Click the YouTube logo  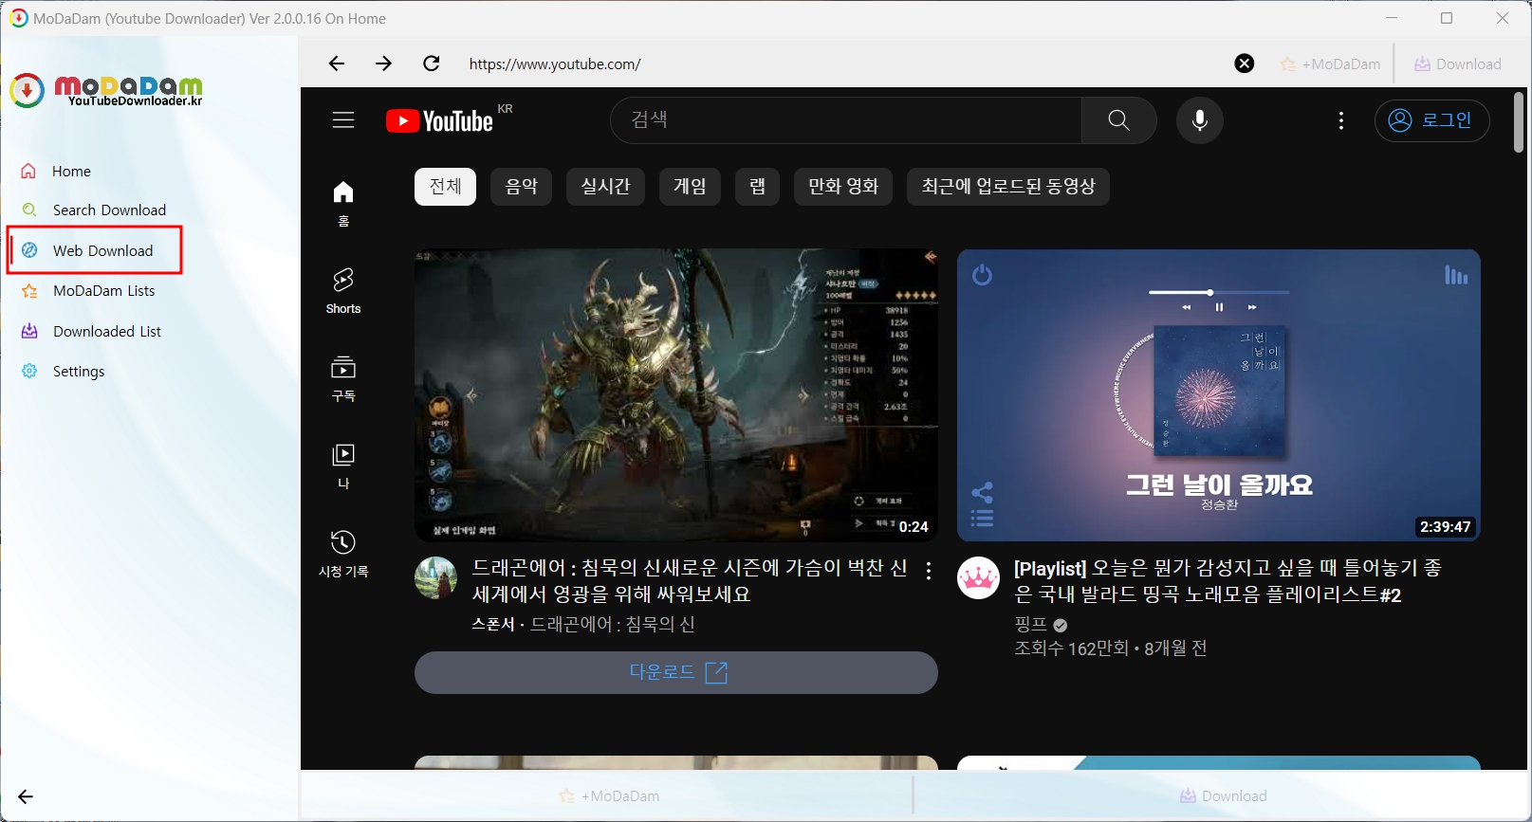click(x=440, y=120)
